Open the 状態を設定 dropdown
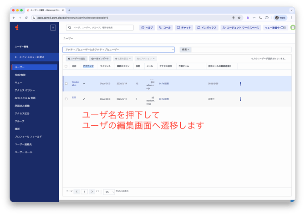This screenshot has width=305, height=215. (x=123, y=59)
